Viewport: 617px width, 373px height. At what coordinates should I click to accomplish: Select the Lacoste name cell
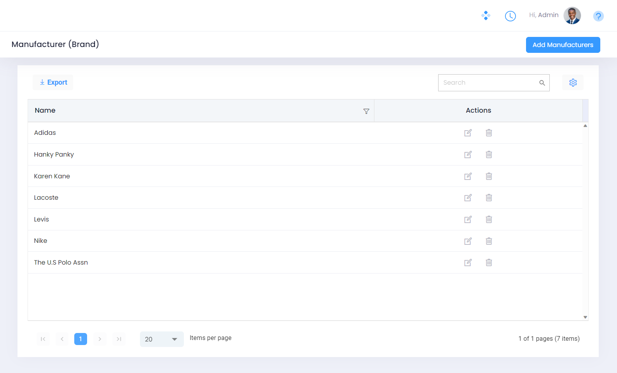pyautogui.click(x=201, y=198)
